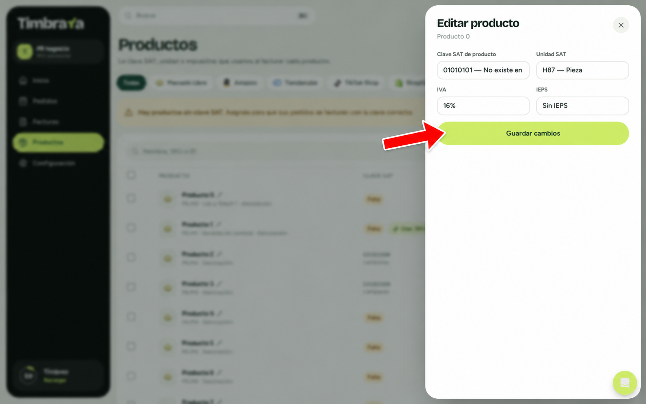Open the highlighted Productos sidebar item
The height and width of the screenshot is (404, 646).
pyautogui.click(x=58, y=142)
